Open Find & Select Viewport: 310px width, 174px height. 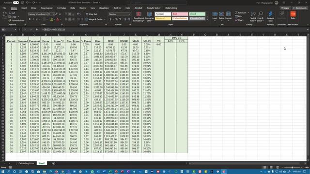261,16
